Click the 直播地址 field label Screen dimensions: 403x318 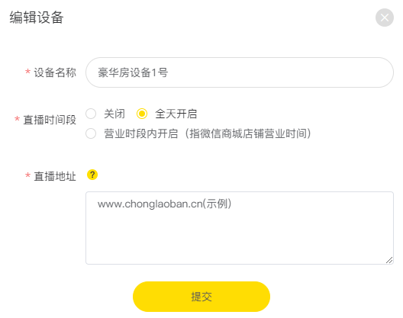point(55,176)
